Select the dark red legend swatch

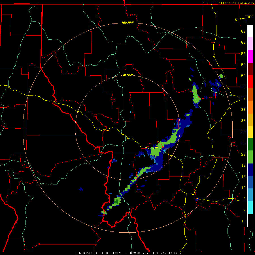[250, 69]
